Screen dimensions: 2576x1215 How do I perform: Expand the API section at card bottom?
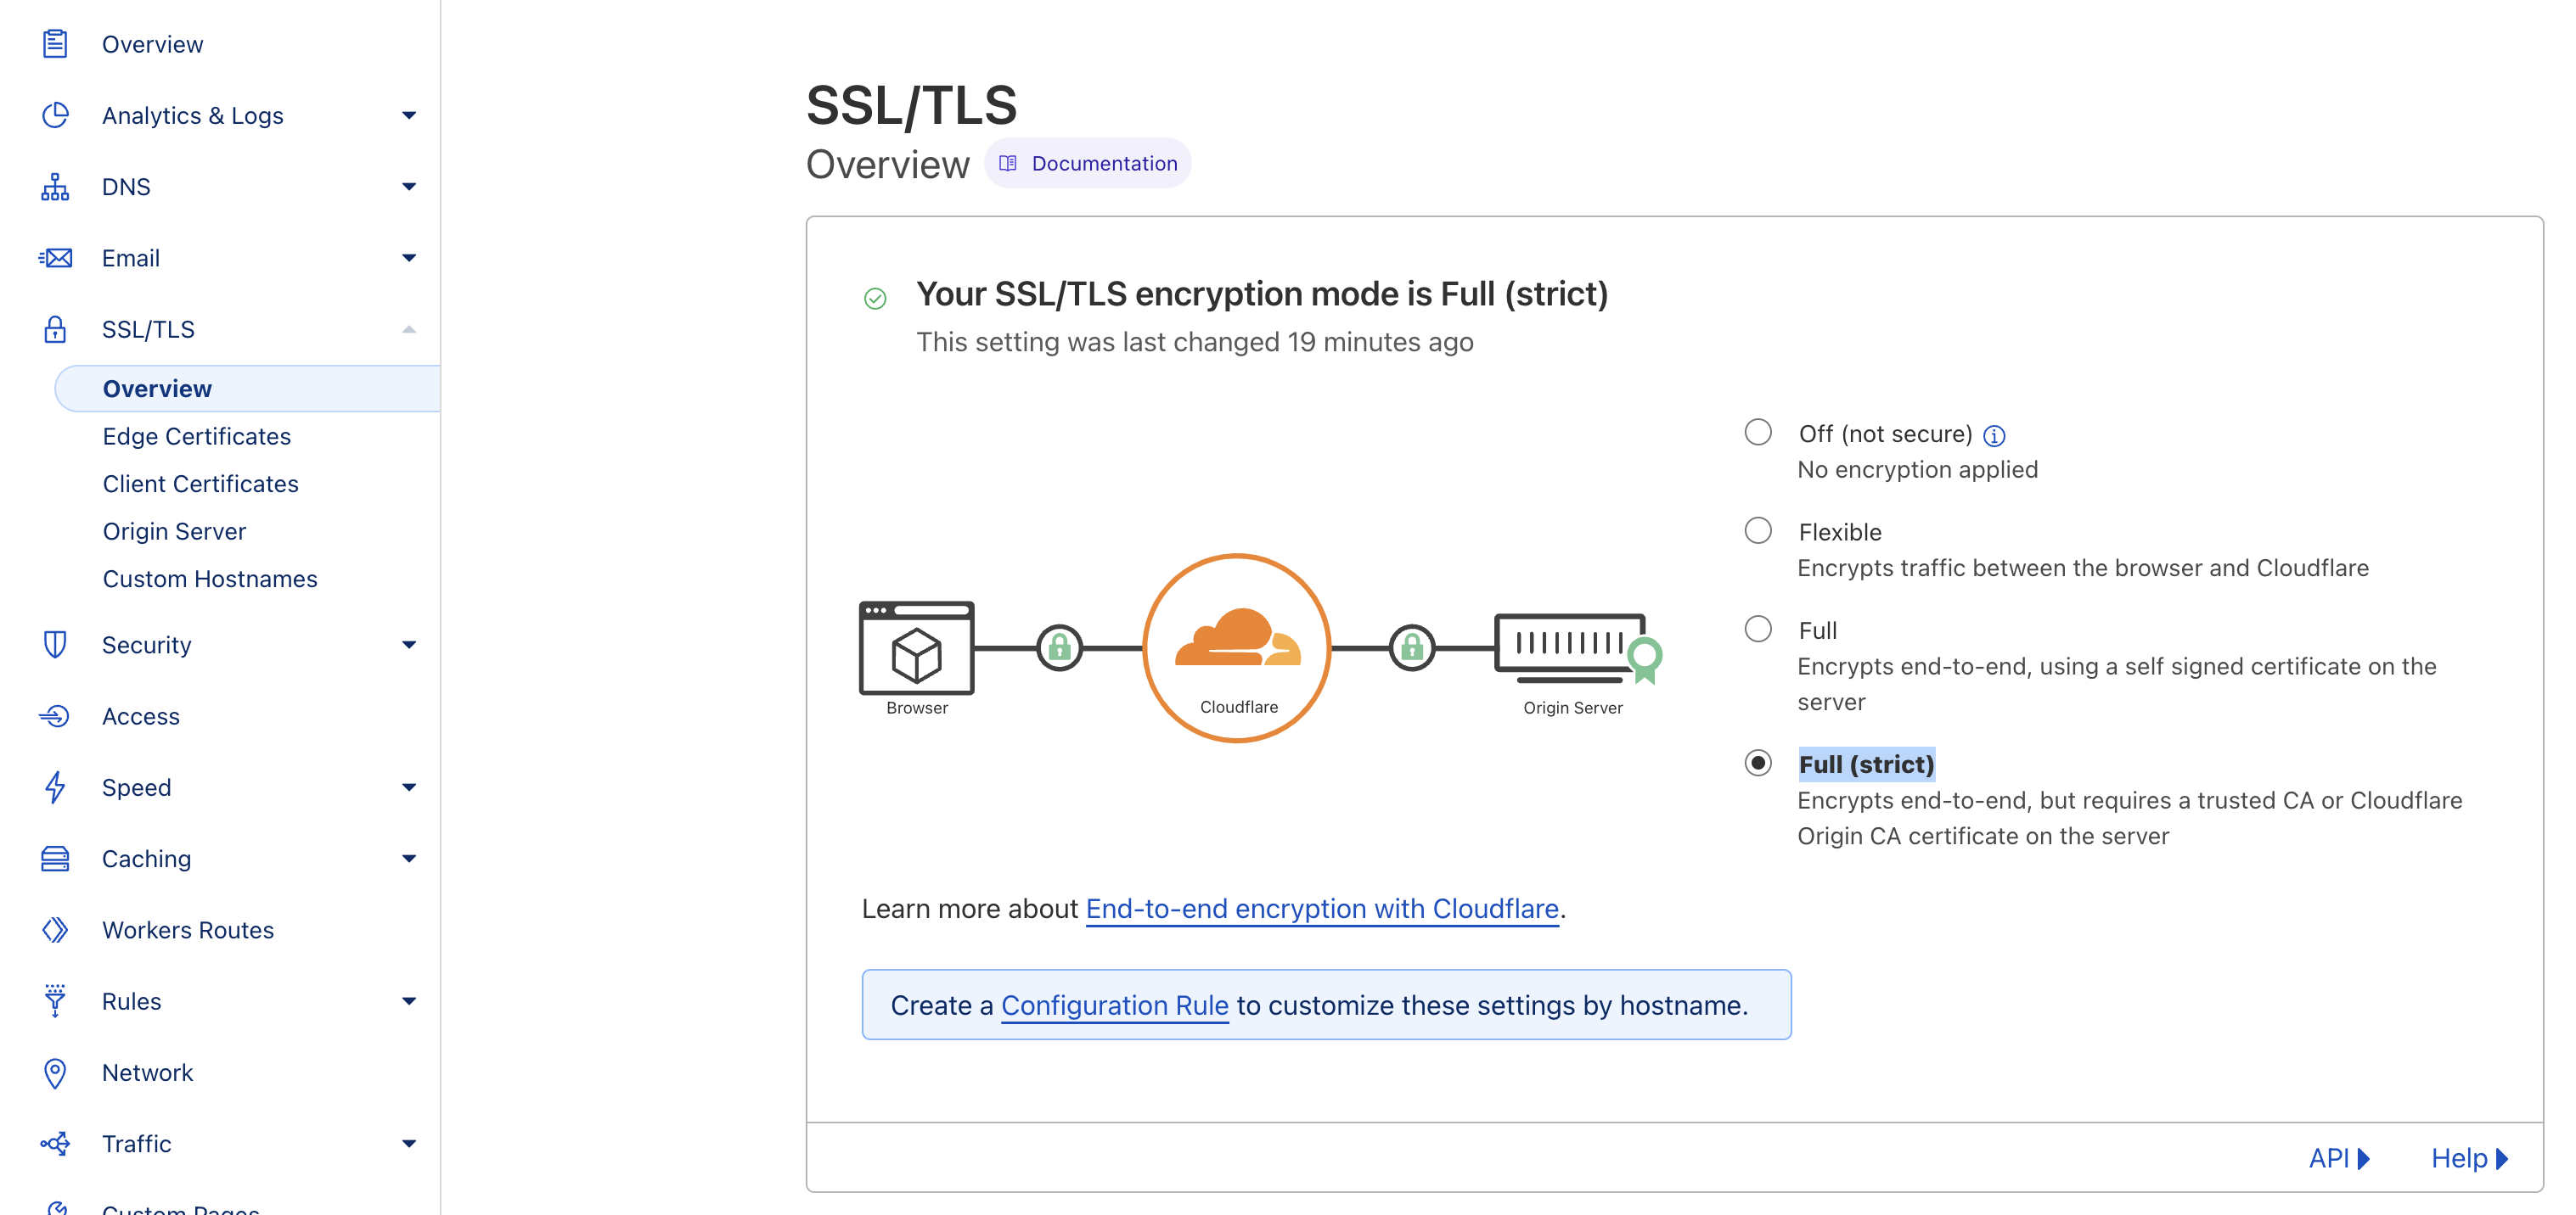click(x=2338, y=1158)
